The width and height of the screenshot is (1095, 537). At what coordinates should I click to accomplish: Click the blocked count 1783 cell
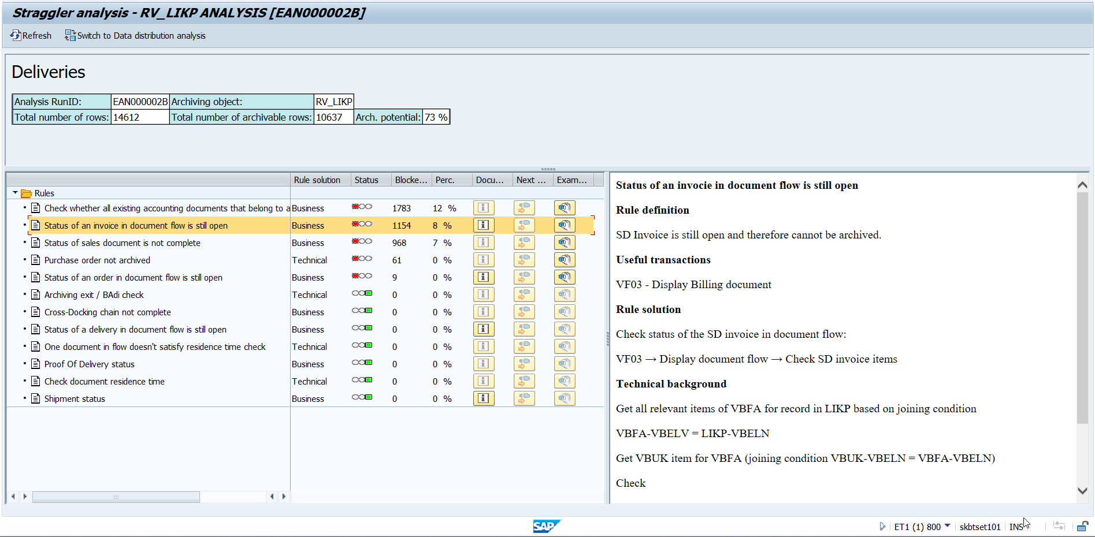(402, 208)
